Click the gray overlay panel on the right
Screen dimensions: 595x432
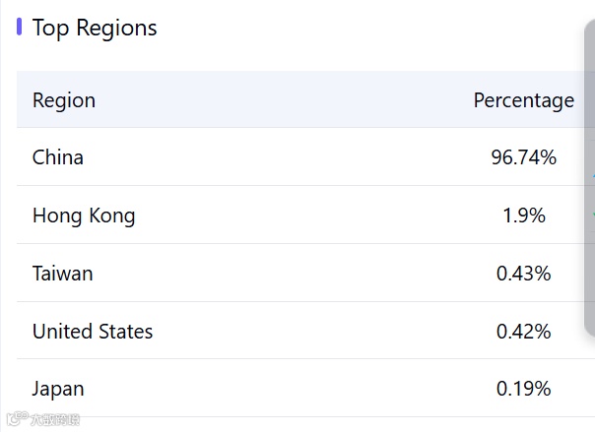pyautogui.click(x=590, y=178)
